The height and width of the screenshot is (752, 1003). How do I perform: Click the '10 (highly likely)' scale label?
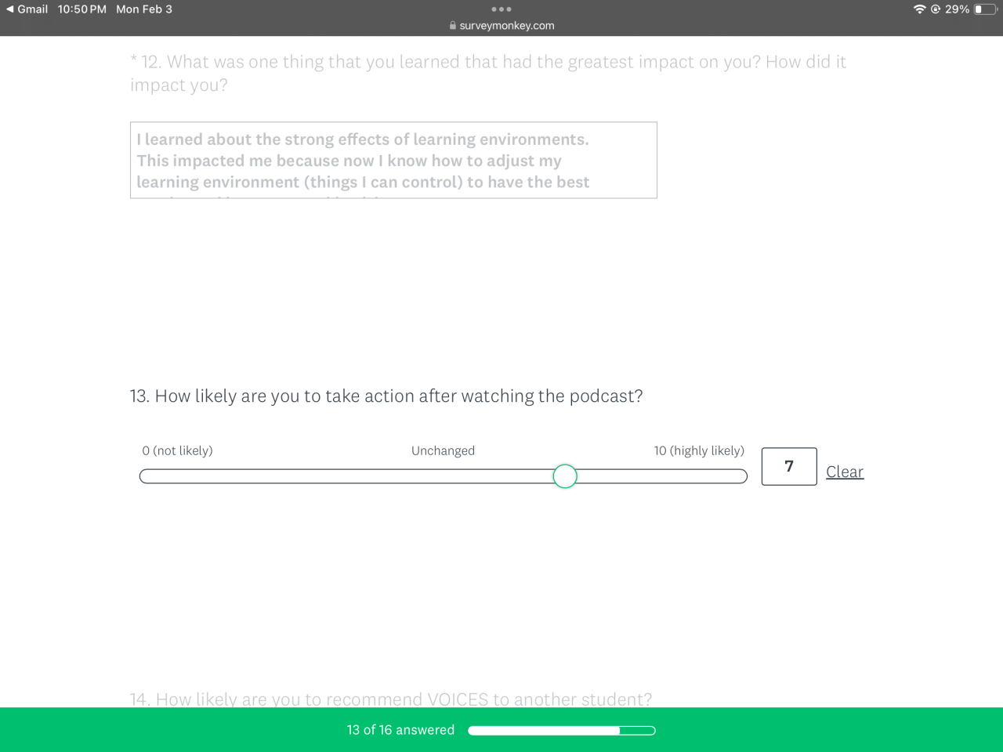(699, 450)
